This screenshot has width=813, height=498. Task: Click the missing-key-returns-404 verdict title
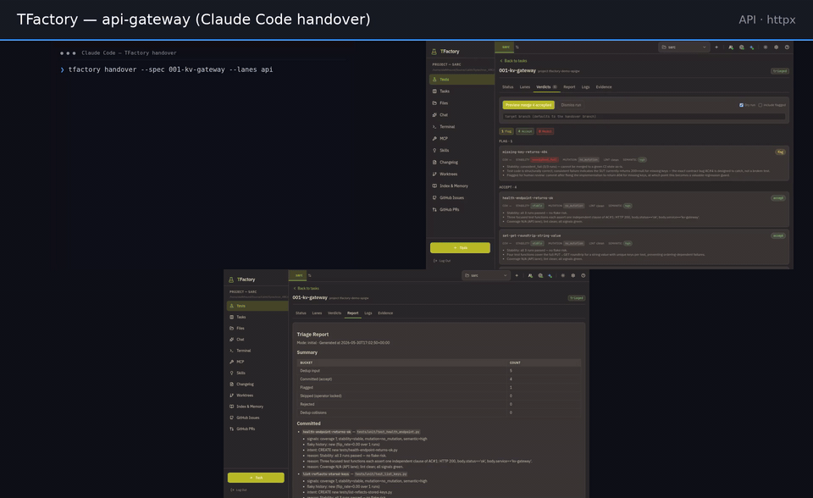(x=525, y=152)
